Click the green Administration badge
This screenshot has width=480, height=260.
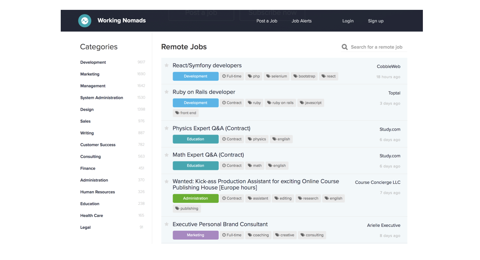tap(196, 198)
